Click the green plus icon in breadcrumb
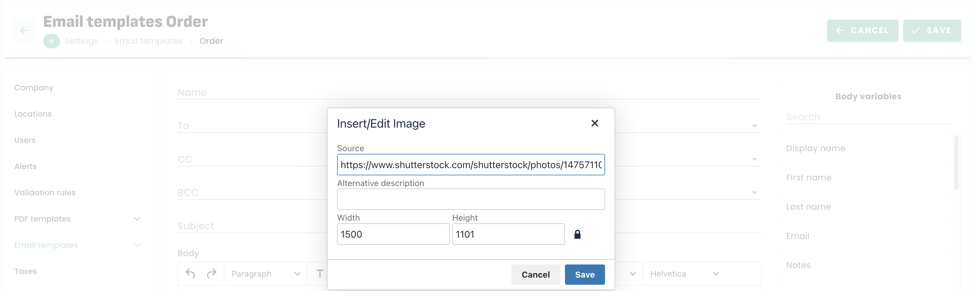Viewport: 972px width, 291px height. pyautogui.click(x=51, y=41)
